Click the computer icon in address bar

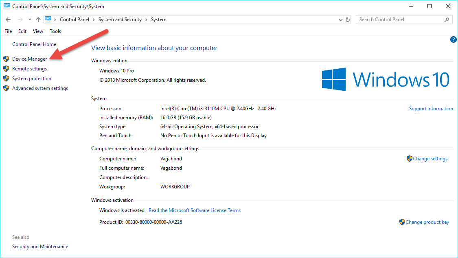point(48,20)
